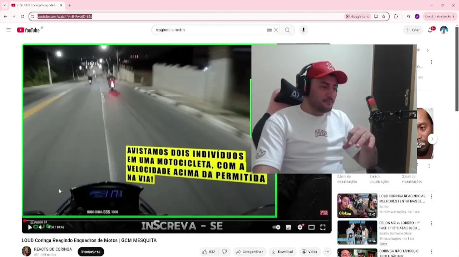The height and width of the screenshot is (257, 459).
Task: Click Compartilhar to share the video
Action: 250,252
